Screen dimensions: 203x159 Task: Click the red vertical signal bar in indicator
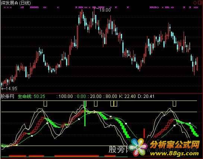click(144, 133)
